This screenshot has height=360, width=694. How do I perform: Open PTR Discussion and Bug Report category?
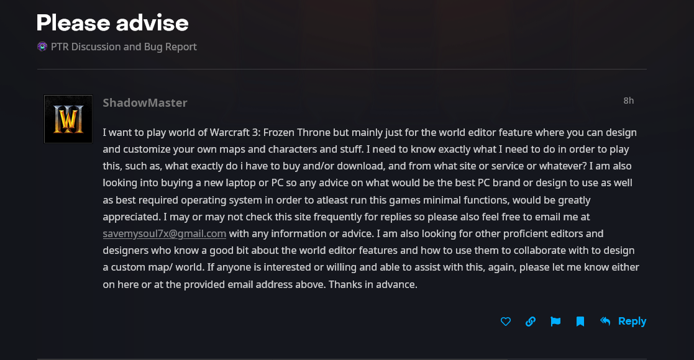click(123, 47)
